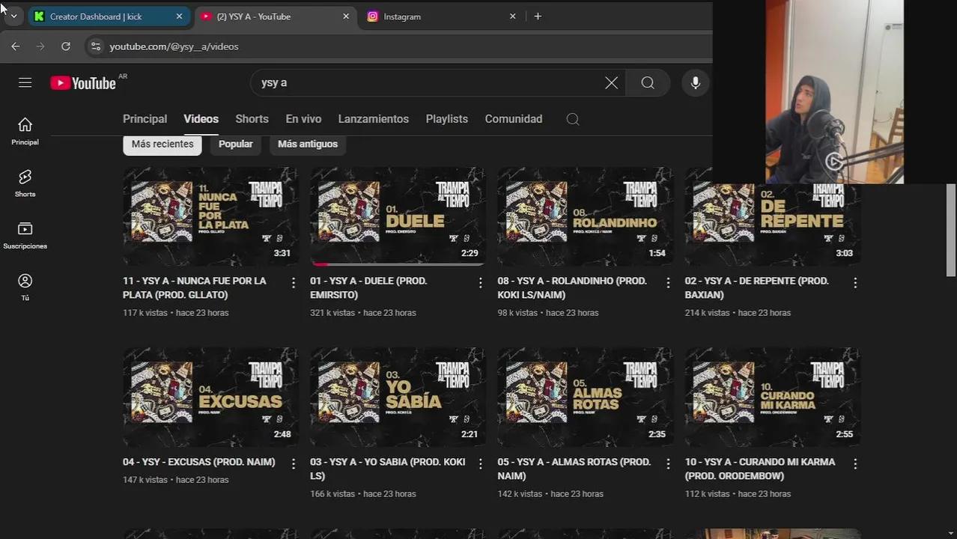Open the channel search magnifier beside Comunidad
Viewport: 957px width, 539px height.
572,119
